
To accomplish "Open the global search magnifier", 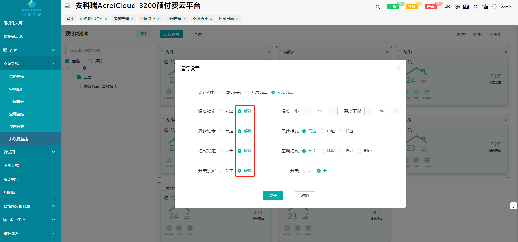I will [x=378, y=7].
